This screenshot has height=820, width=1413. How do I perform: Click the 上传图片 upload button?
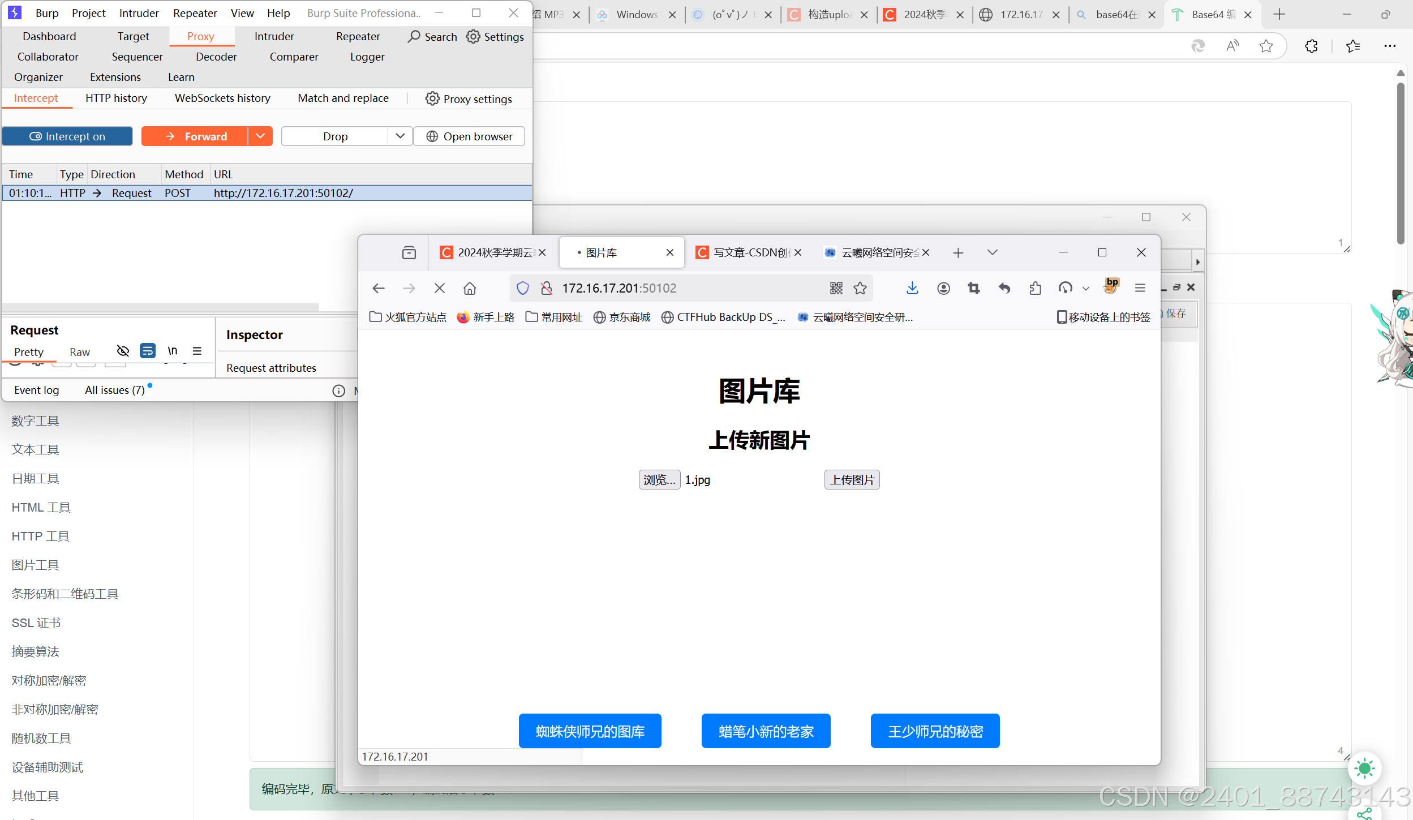click(852, 479)
